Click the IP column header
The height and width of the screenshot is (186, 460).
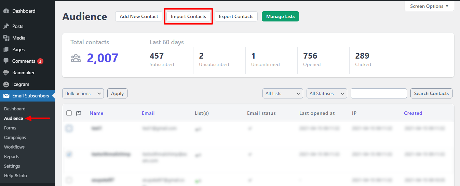354,113
